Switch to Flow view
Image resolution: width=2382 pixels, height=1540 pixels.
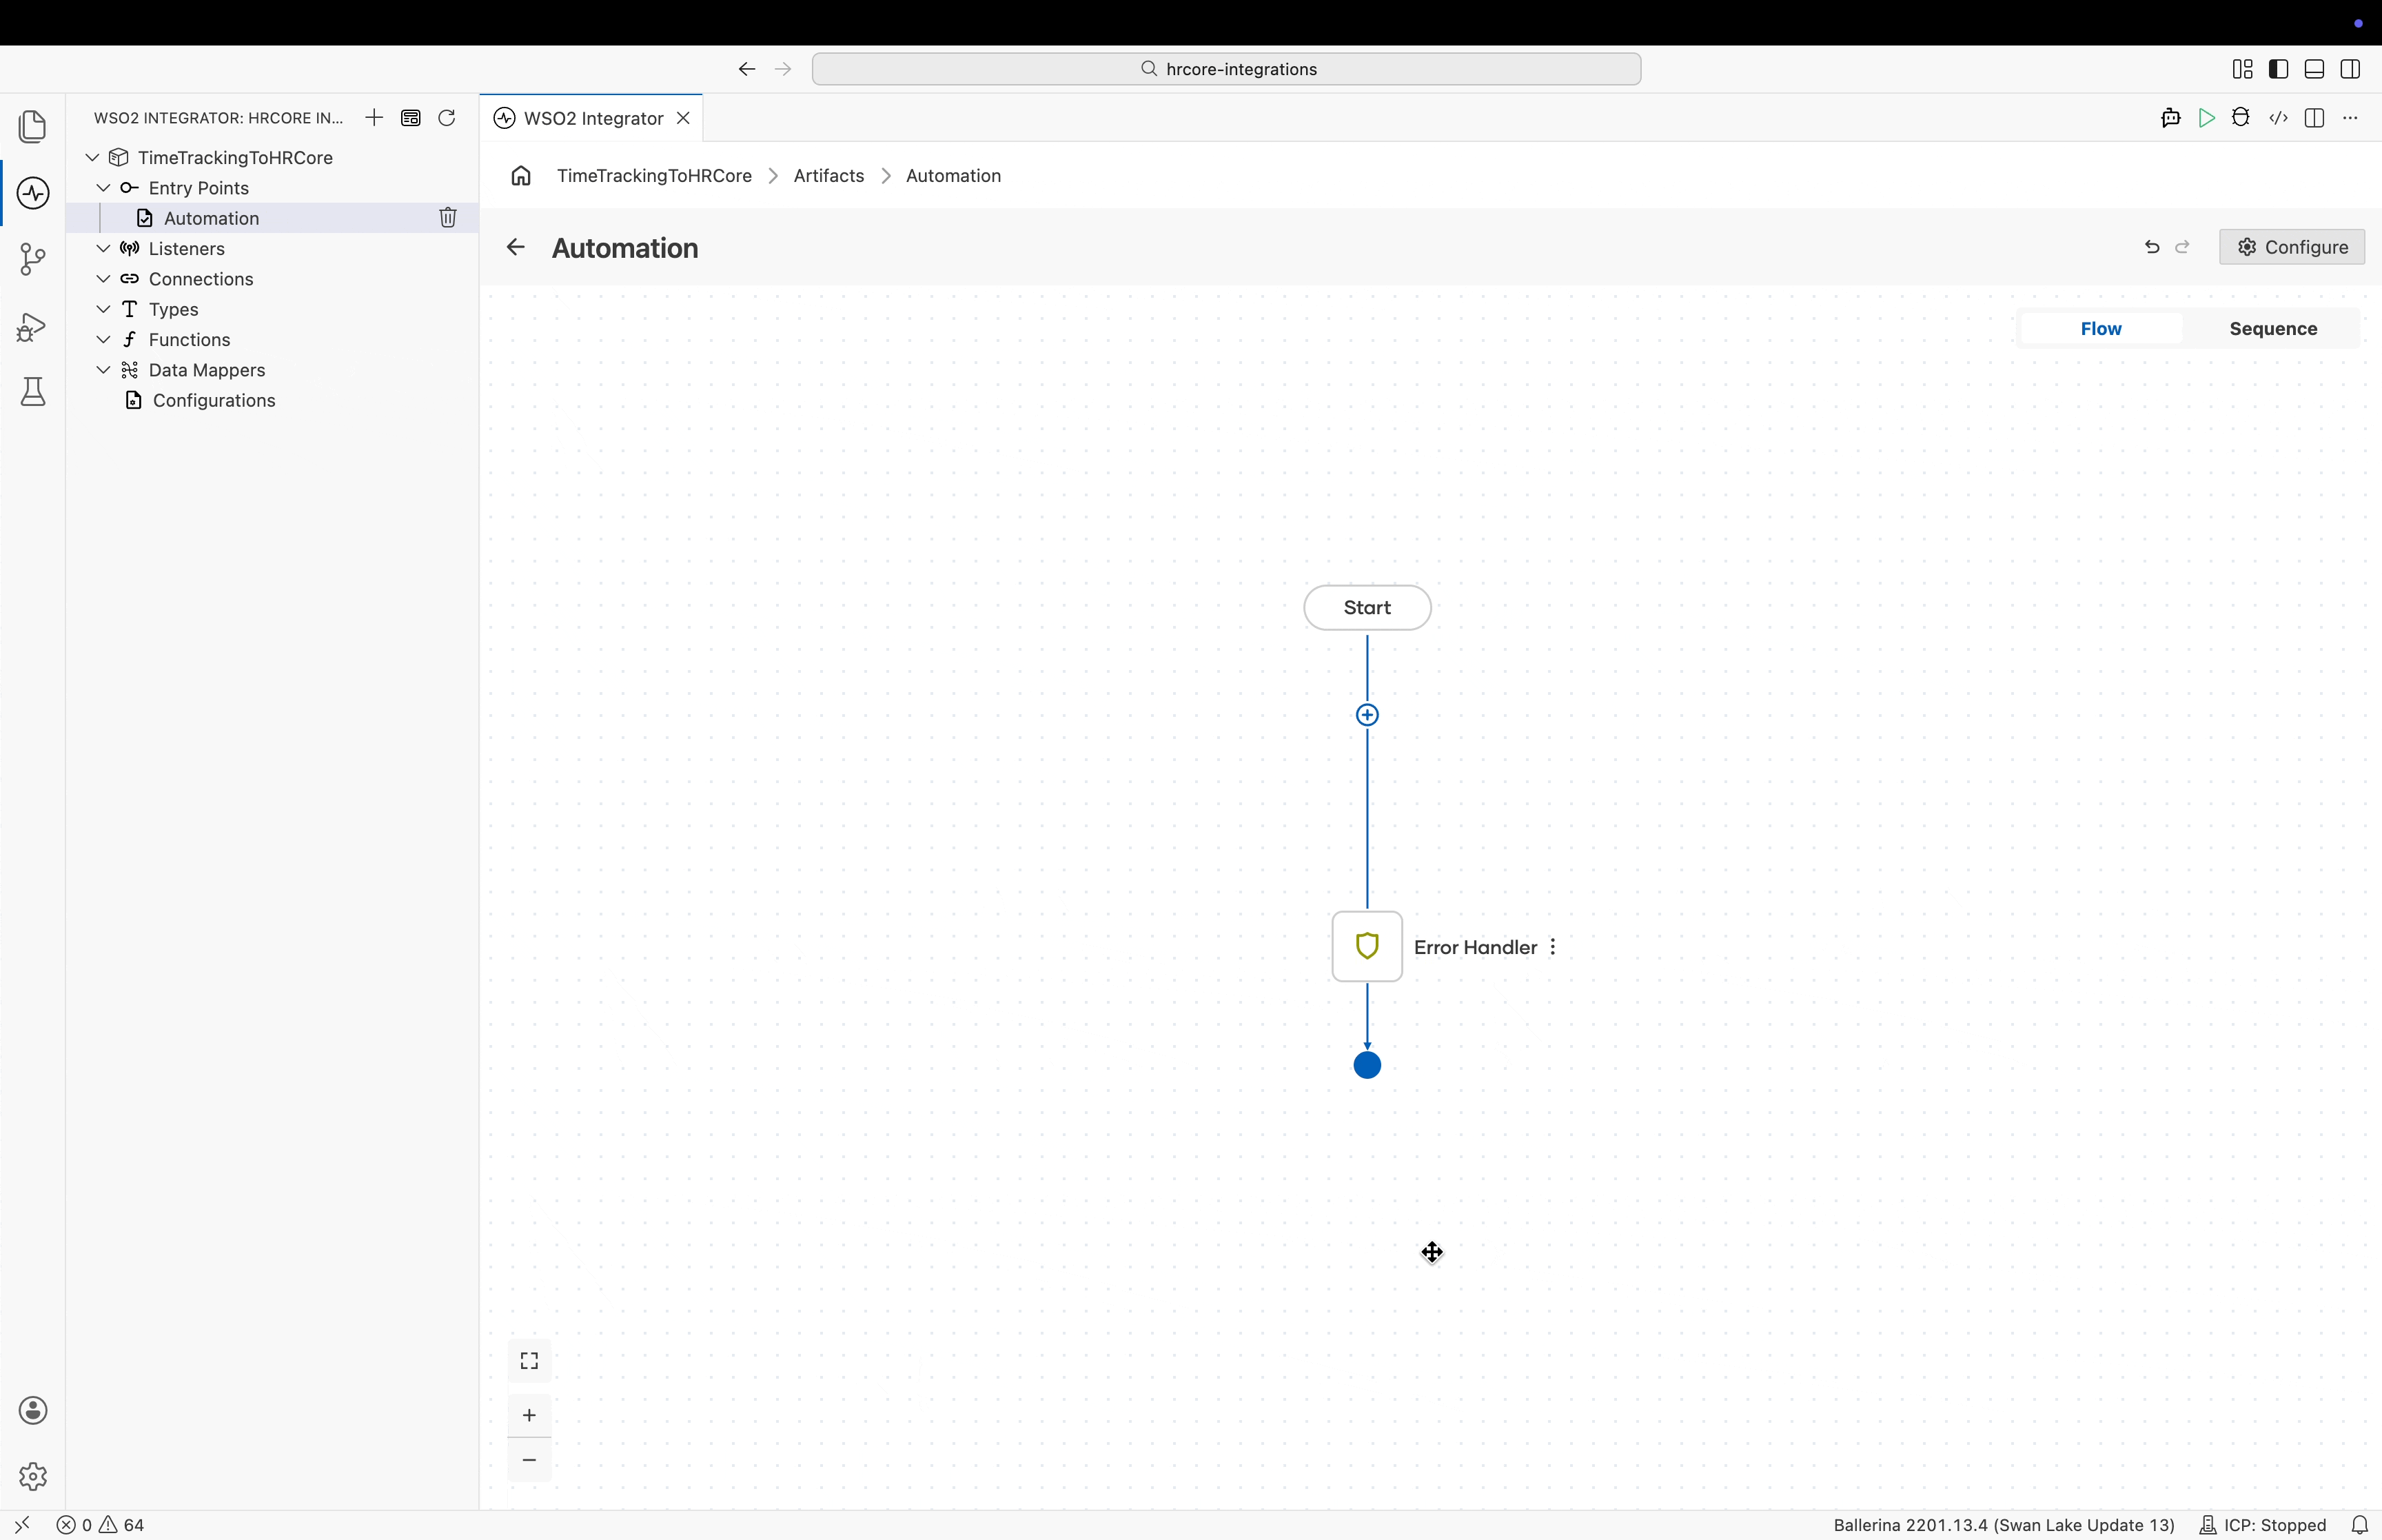[2101, 329]
